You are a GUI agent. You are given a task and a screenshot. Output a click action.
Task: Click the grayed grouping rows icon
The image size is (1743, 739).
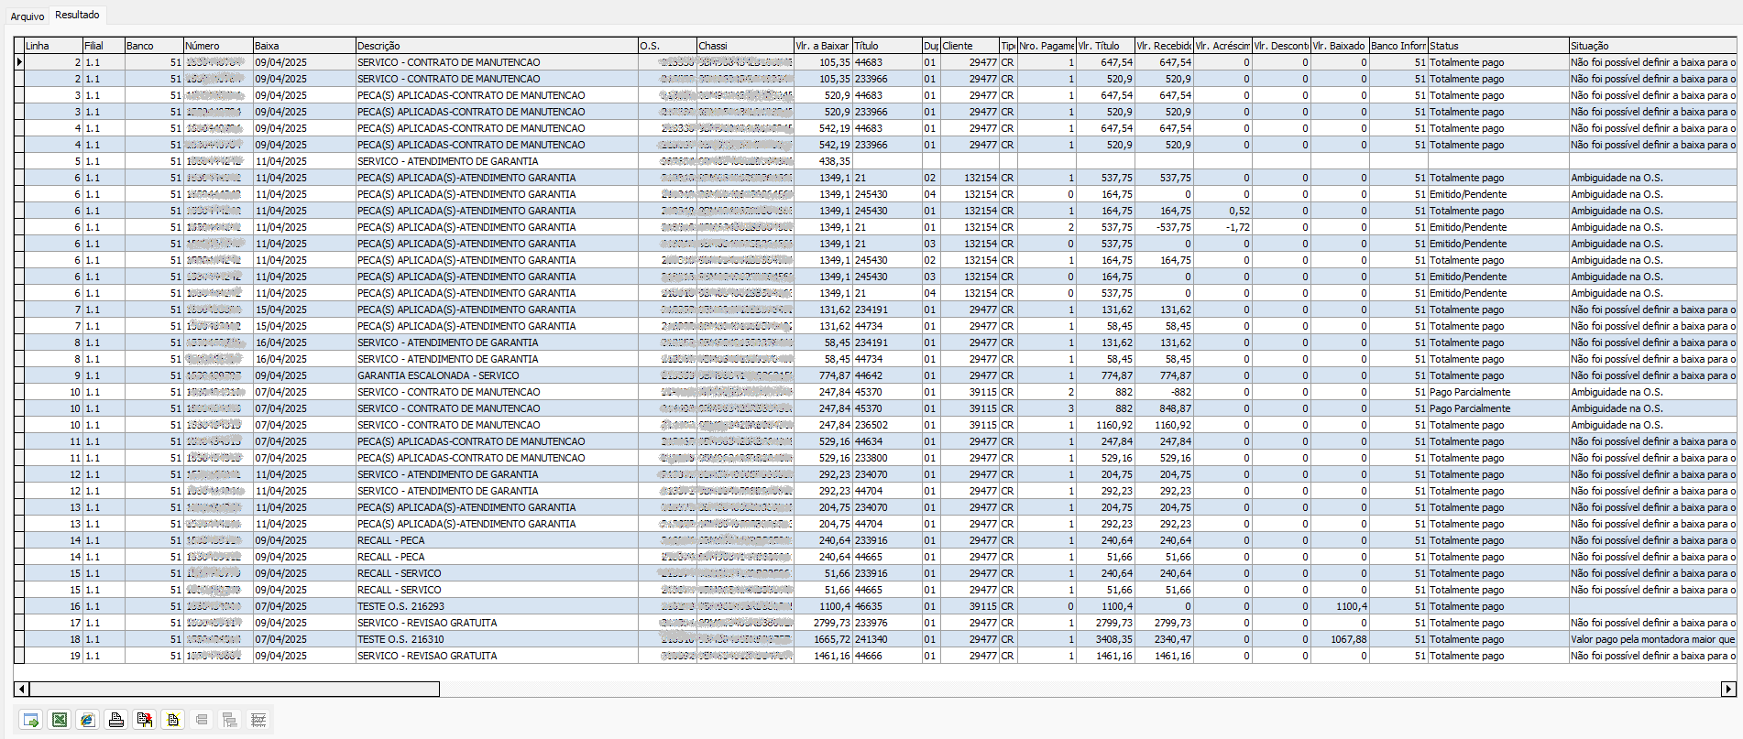[202, 720]
